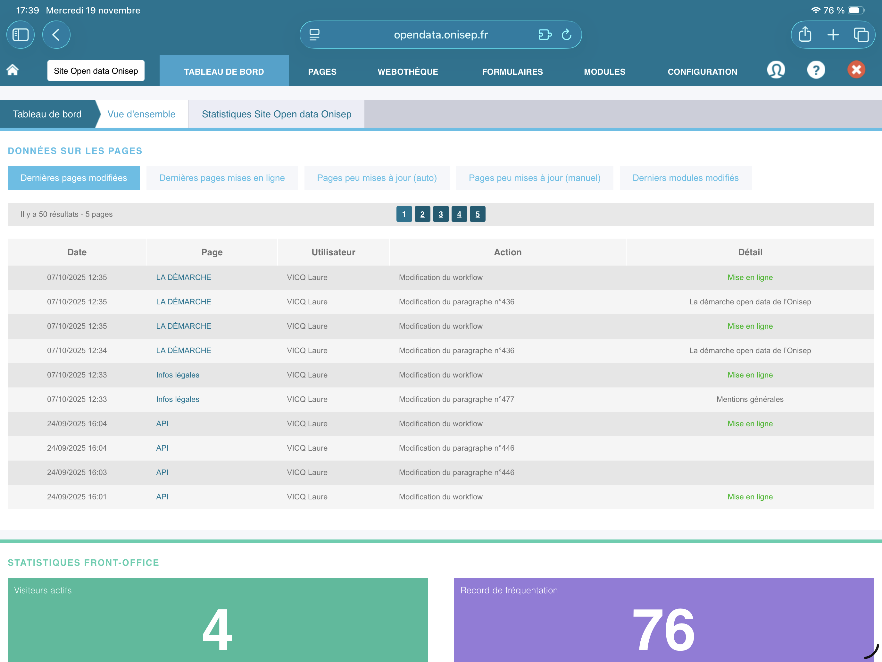Open the Site Open data Onisep selector
Viewport: 882px width, 662px height.
click(96, 71)
